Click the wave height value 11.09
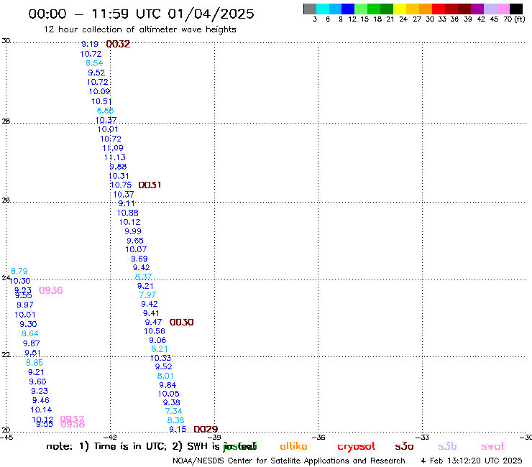The height and width of the screenshot is (467, 532). coord(113,148)
